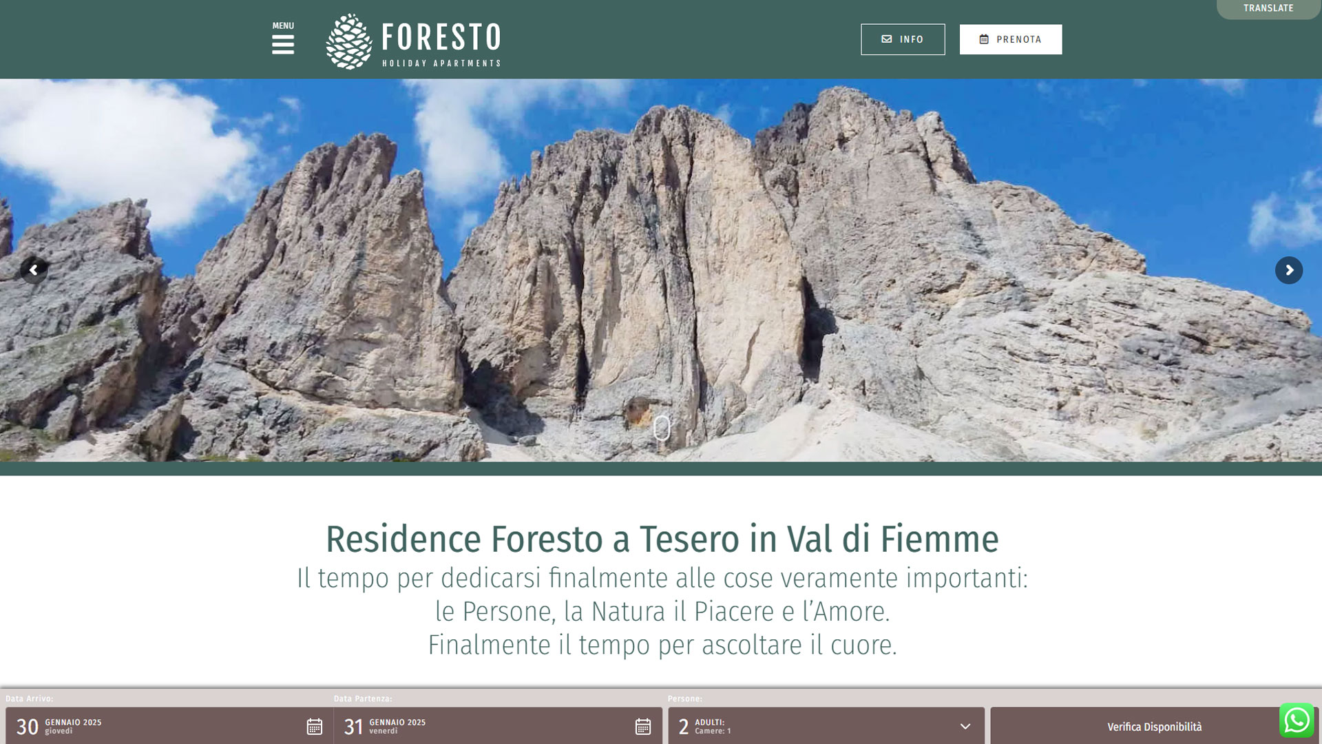
Task: Open WhatsApp chat icon
Action: [x=1296, y=721]
